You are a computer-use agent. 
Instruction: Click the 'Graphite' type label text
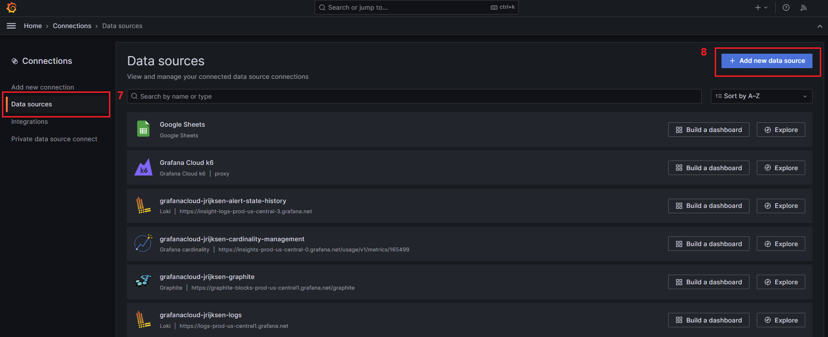pyautogui.click(x=171, y=288)
